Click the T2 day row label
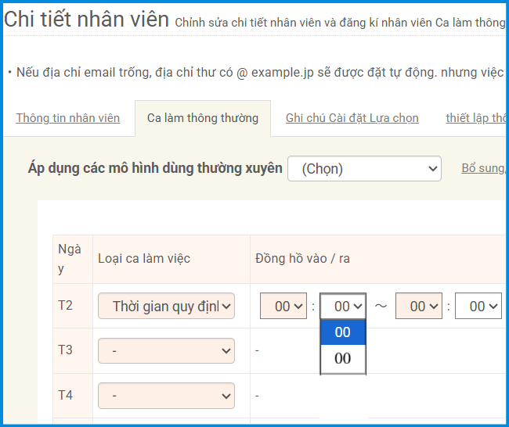The width and height of the screenshot is (509, 427). [65, 305]
